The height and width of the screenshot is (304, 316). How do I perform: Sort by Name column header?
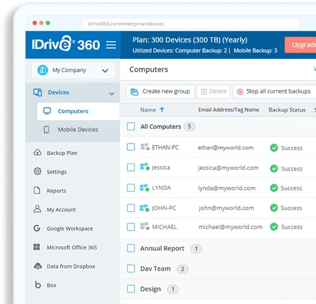pos(148,110)
